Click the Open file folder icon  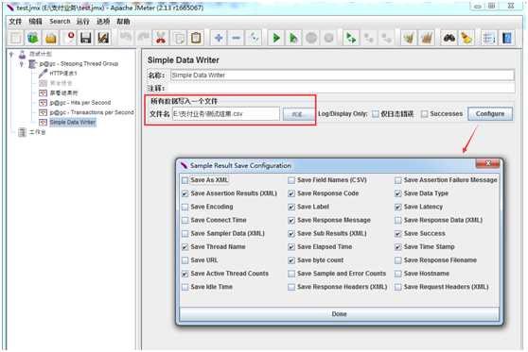point(51,38)
